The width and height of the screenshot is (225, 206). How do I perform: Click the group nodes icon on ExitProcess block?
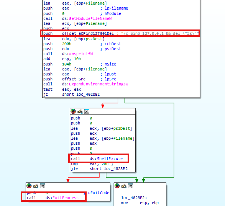pos(43,186)
